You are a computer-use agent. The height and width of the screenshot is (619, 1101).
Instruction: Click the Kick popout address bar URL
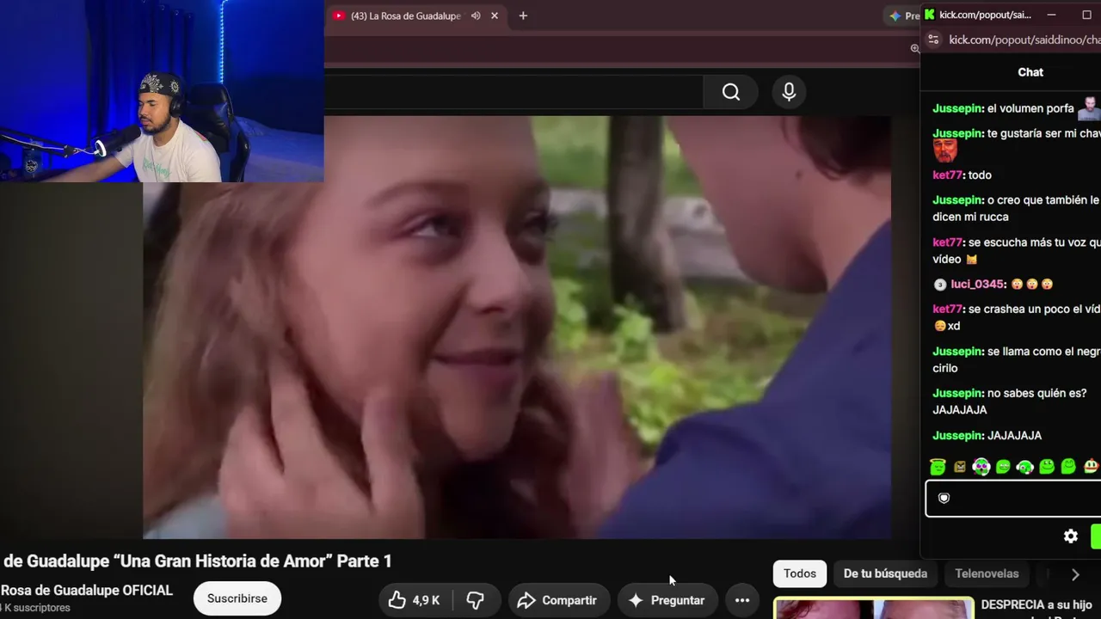1024,40
